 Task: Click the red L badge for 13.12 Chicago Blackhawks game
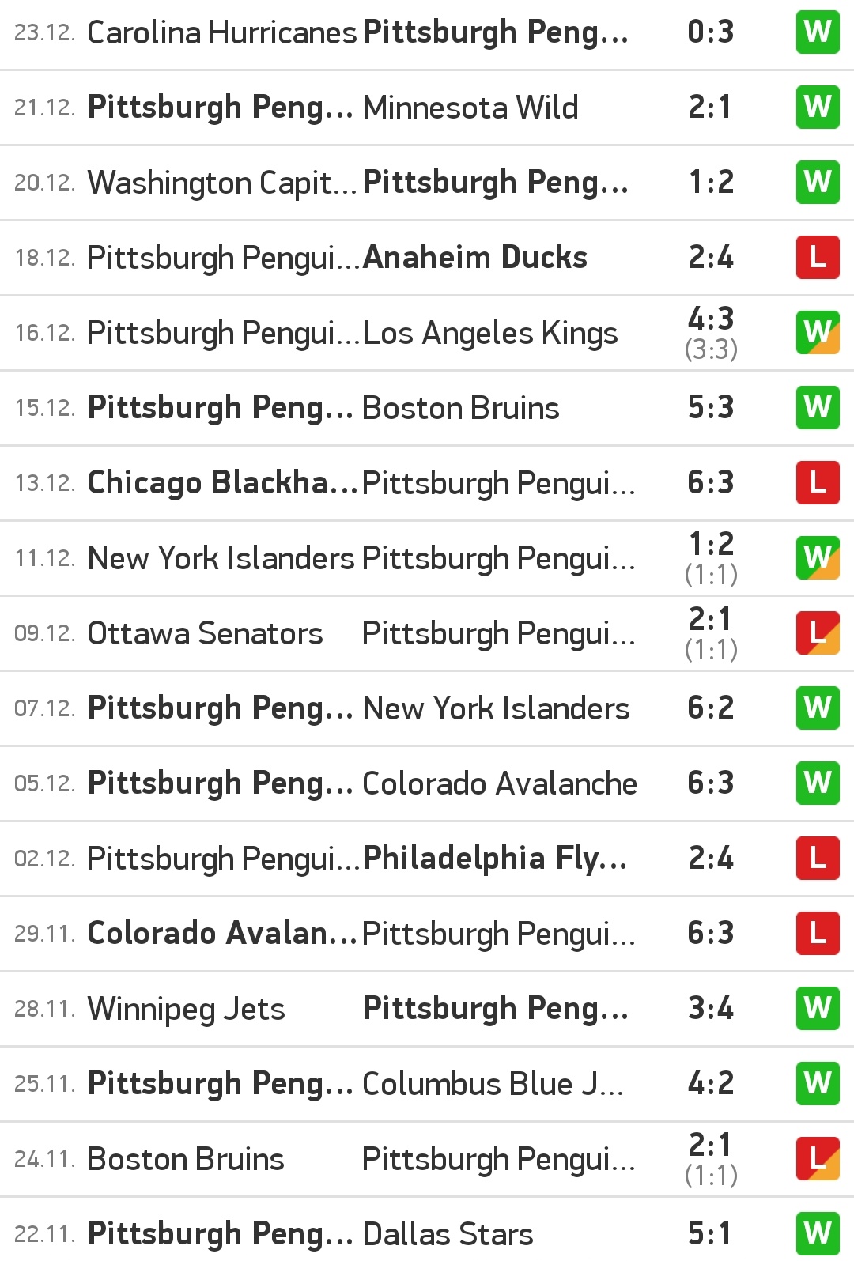point(817,483)
